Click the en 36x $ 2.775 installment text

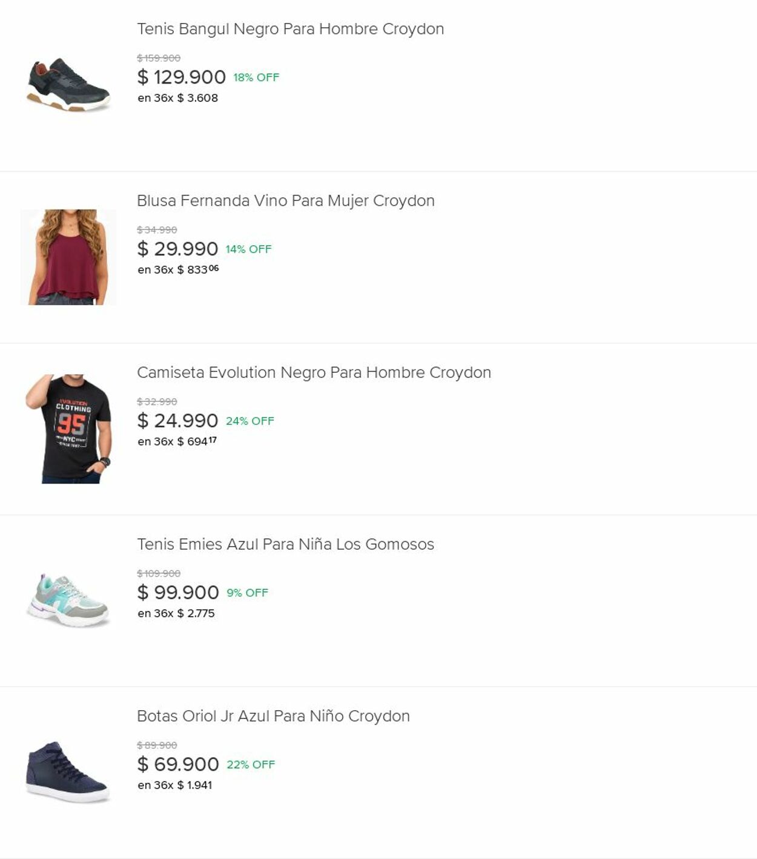[x=176, y=614]
